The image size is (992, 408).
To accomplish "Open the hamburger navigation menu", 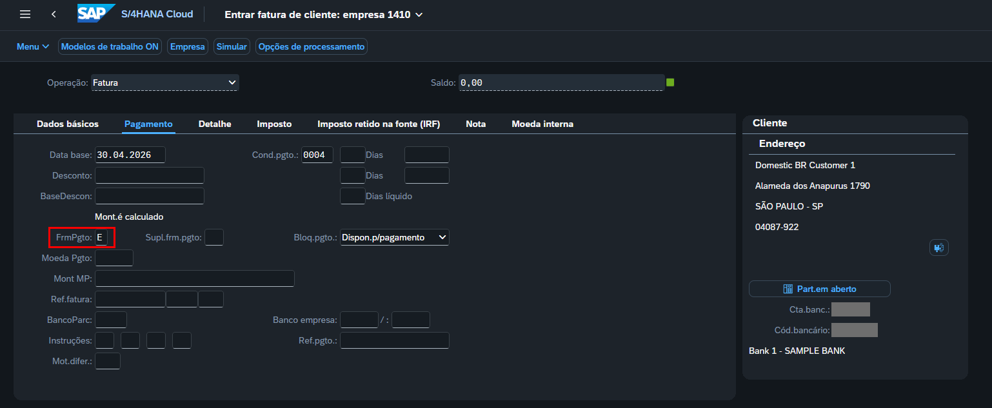I will [25, 14].
